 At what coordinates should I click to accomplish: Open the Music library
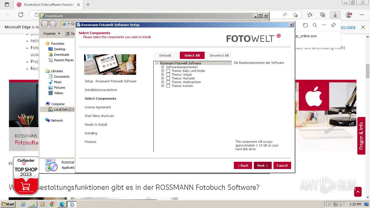click(58, 82)
